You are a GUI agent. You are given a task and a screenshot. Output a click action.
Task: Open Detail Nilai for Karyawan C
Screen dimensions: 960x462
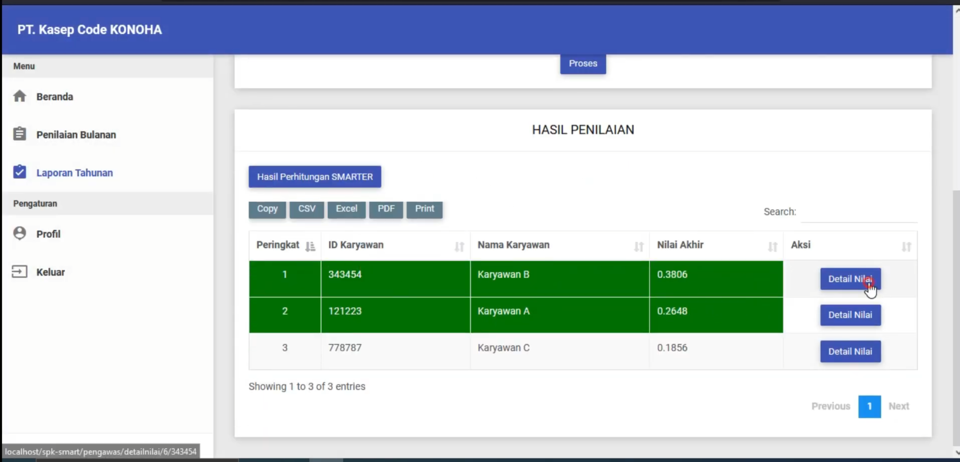point(850,351)
